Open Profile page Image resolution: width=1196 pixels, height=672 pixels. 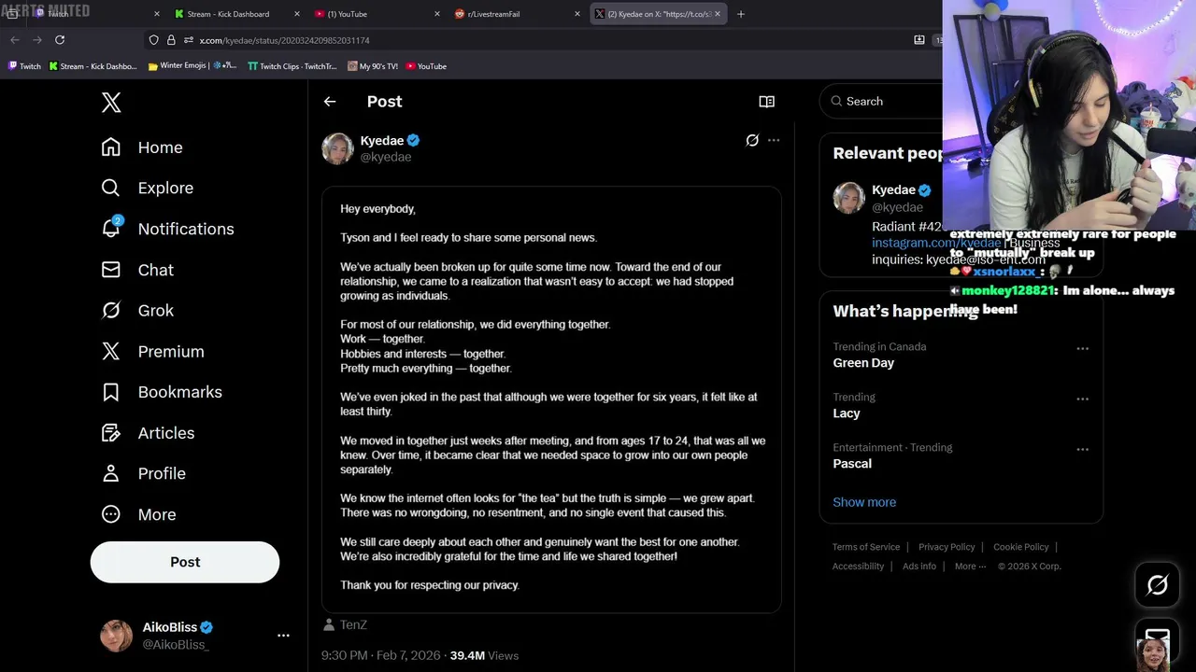point(143,473)
